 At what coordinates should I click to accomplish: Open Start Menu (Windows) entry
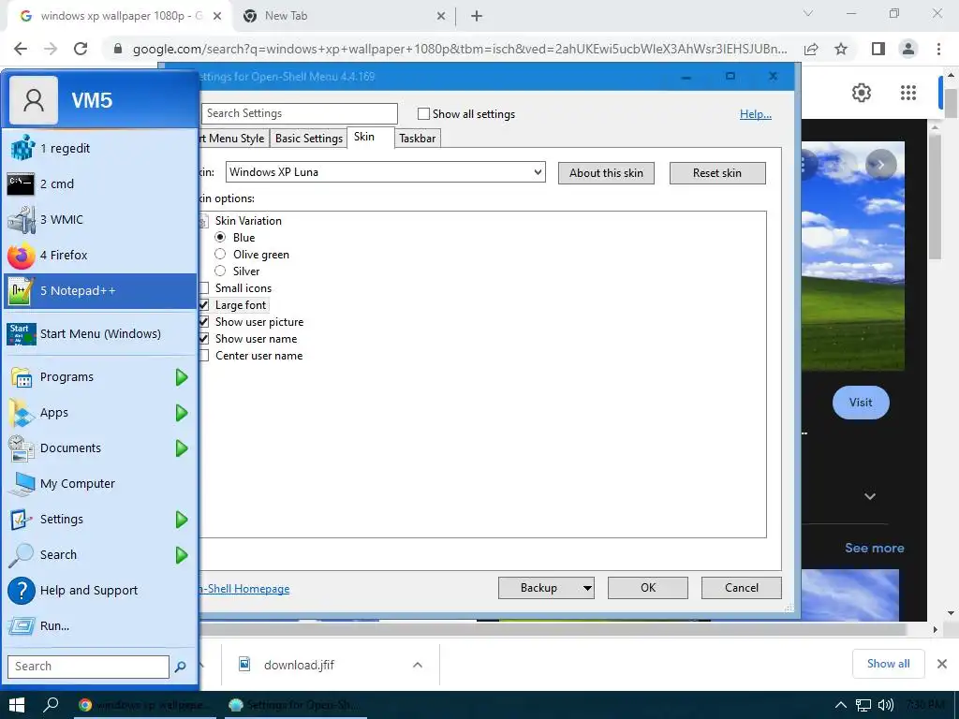[x=99, y=334]
